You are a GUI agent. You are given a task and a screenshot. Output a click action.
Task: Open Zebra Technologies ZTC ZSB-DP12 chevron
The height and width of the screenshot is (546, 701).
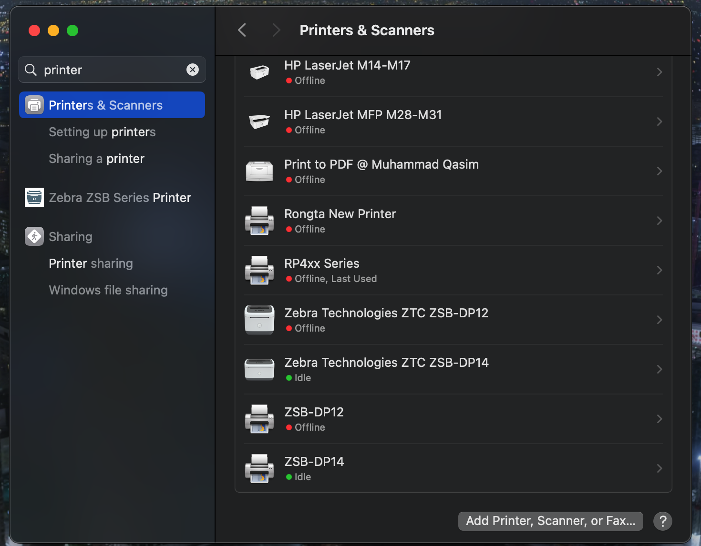click(x=660, y=320)
